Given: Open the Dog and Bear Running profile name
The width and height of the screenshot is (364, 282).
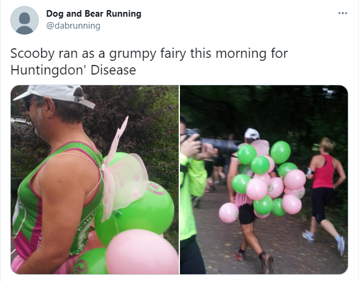Looking at the screenshot, I should coord(94,14).
